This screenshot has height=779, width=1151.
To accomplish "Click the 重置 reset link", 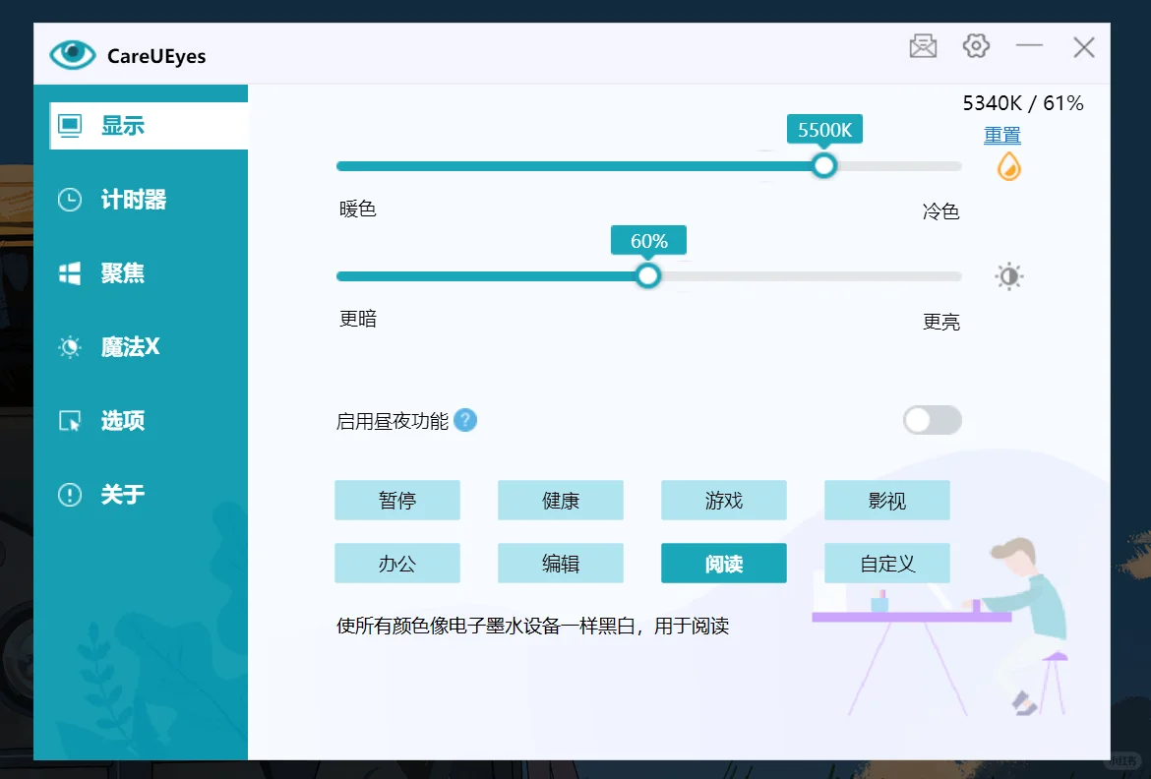I will click(x=1001, y=135).
